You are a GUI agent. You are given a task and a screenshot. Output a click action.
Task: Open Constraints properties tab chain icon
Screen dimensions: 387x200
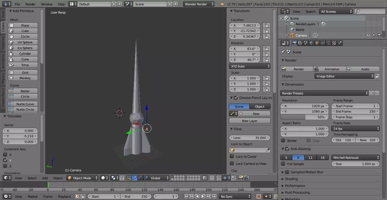323,43
